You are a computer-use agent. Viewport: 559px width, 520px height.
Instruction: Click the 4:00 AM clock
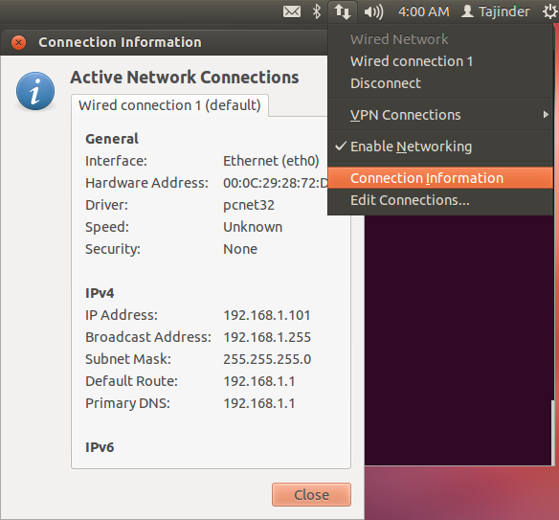pyautogui.click(x=423, y=11)
